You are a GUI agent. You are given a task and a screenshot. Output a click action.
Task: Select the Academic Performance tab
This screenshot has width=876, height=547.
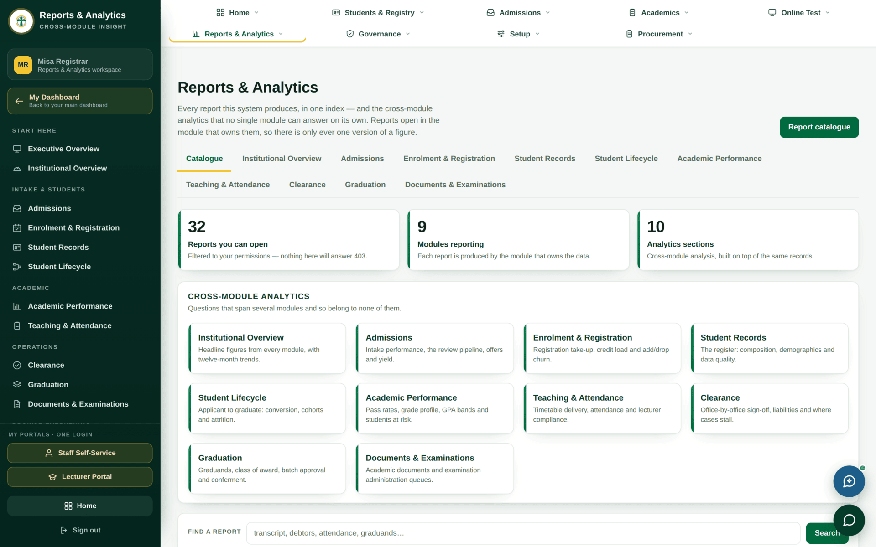tap(719, 159)
